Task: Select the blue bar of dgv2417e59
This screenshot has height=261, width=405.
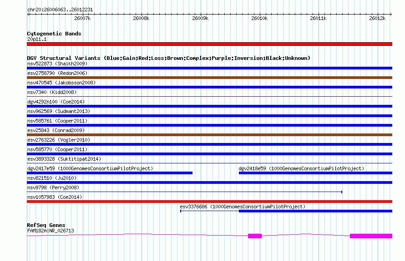Action: [x=110, y=173]
